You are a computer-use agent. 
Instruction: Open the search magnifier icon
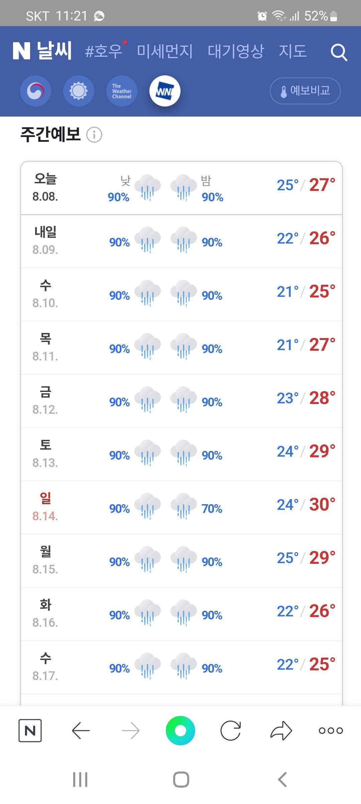click(x=339, y=52)
